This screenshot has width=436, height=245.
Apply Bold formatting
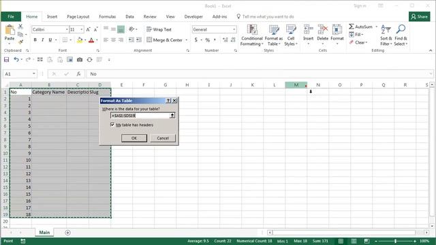tap(35, 40)
